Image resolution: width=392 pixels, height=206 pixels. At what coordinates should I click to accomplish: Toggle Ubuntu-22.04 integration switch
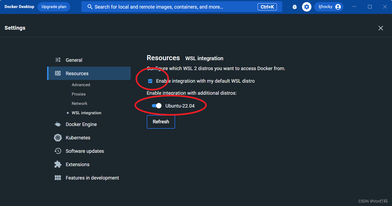[x=157, y=106]
